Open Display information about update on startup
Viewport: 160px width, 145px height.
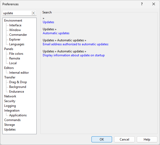(74, 55)
